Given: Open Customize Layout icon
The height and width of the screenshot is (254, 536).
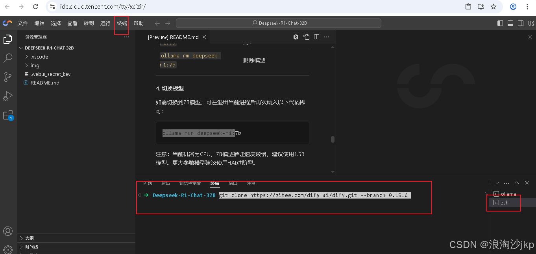Looking at the screenshot, I should pyautogui.click(x=530, y=23).
